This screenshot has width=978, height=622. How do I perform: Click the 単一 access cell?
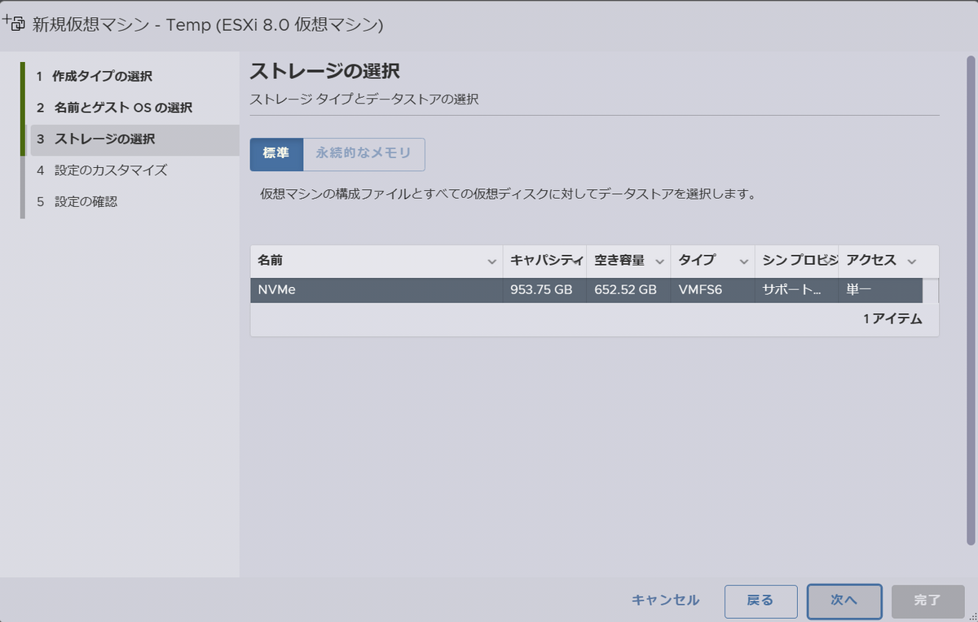pyautogui.click(x=880, y=290)
